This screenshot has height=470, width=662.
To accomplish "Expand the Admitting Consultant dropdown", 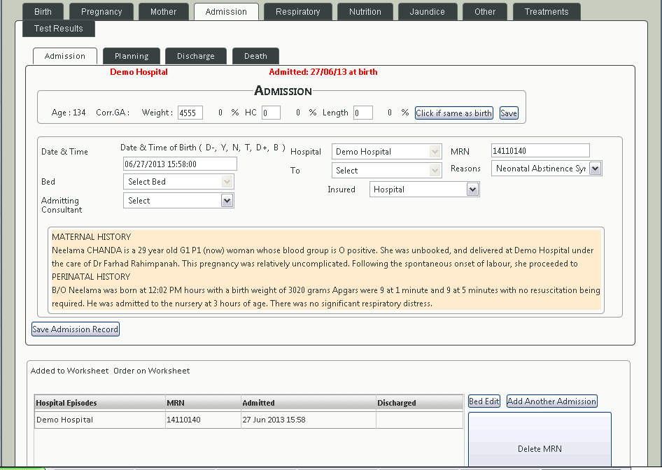I will point(178,201).
